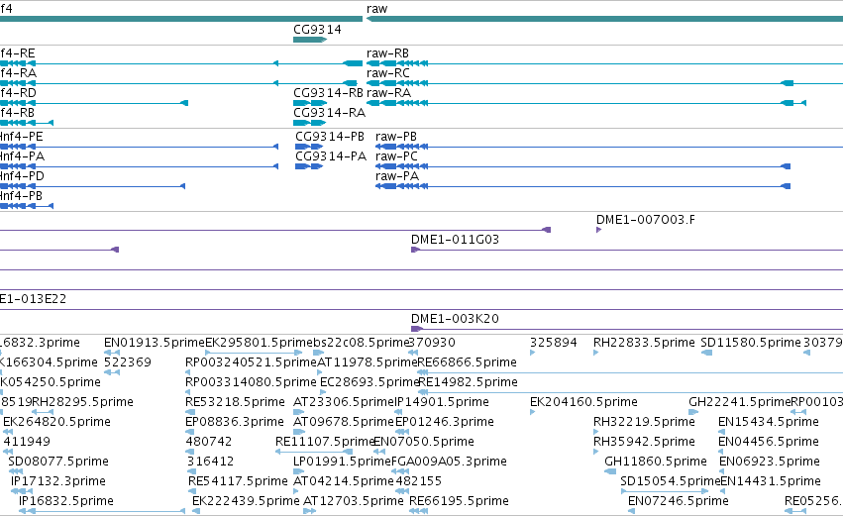Select the raw-RA transcript

(x=586, y=103)
